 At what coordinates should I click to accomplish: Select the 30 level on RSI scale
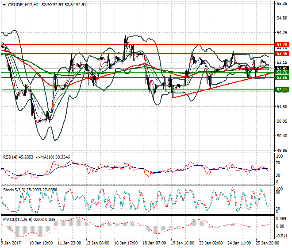(x=278, y=175)
